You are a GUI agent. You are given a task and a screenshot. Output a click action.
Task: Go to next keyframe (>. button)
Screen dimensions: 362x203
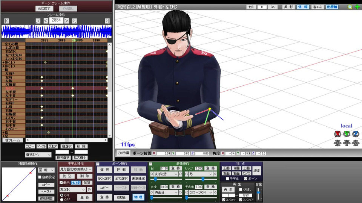74,21
